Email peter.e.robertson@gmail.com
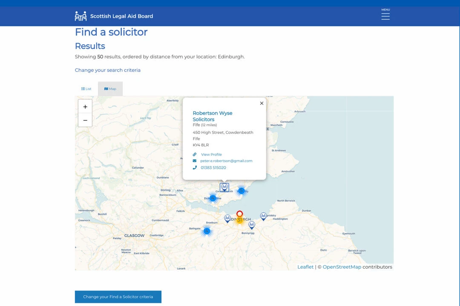Screen dimensions: 460x306 click(226, 161)
